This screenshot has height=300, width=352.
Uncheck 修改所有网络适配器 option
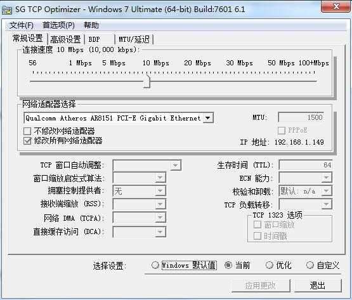tap(27, 141)
